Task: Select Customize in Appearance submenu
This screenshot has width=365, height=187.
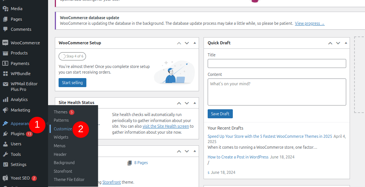Action: (x=63, y=129)
